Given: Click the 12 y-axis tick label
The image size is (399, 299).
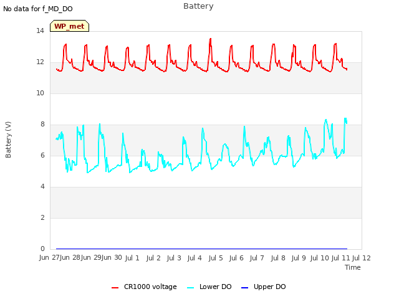Looking at the screenshot, I should point(40,62).
